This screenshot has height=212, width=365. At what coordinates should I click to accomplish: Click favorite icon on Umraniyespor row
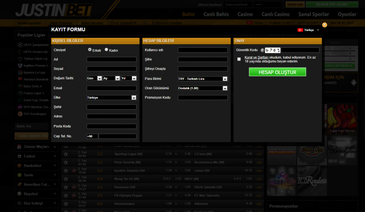(66, 204)
